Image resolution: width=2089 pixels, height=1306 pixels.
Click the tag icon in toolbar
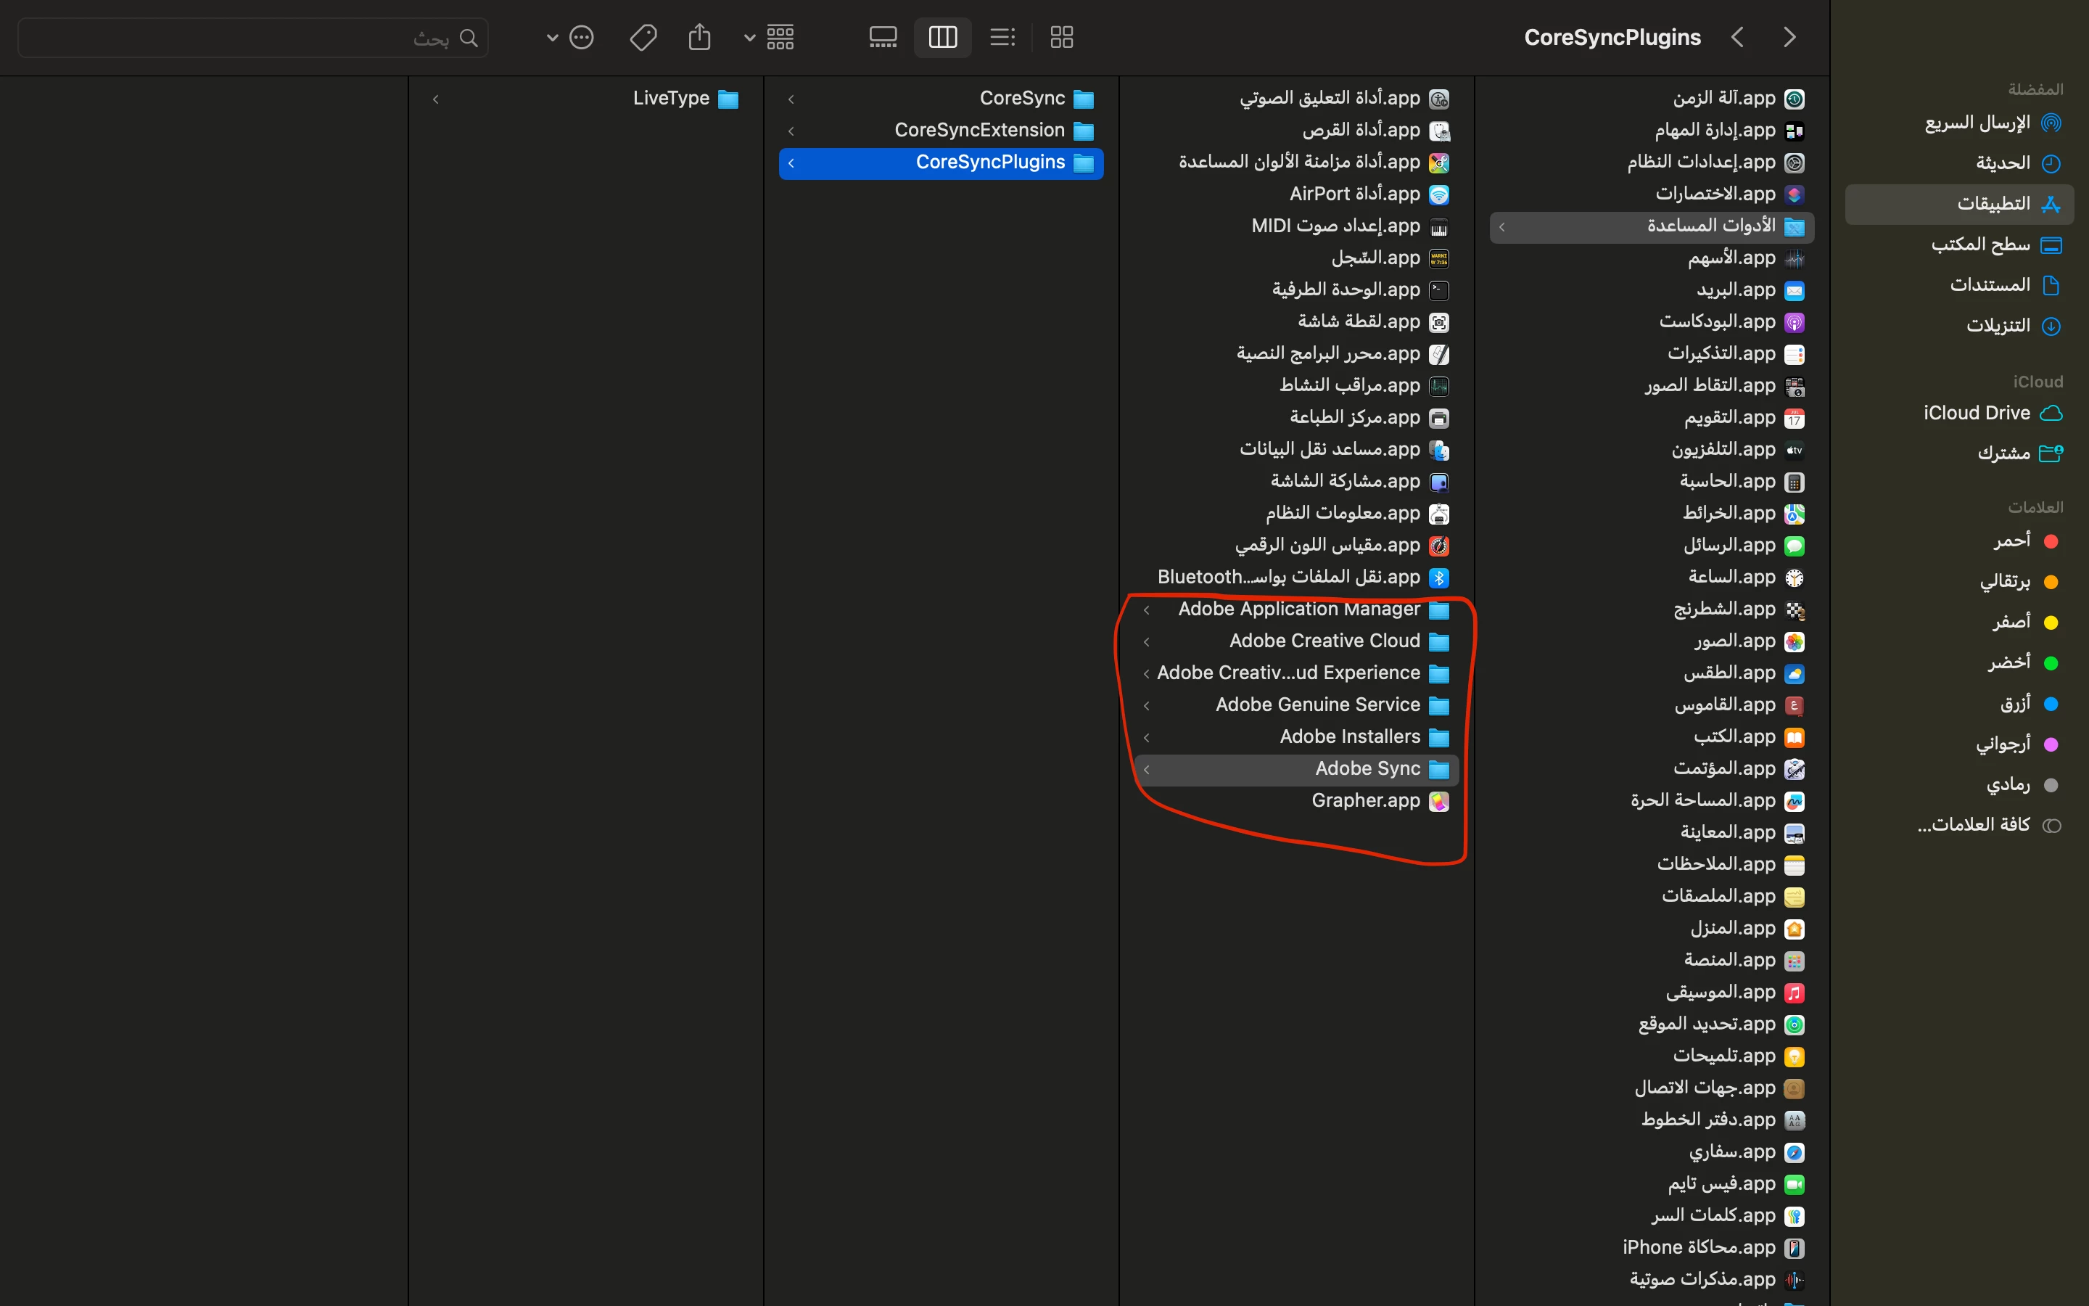click(643, 37)
